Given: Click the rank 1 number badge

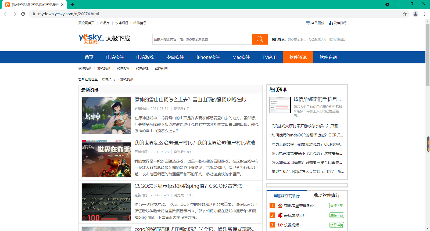Looking at the screenshot, I should (x=272, y=206).
